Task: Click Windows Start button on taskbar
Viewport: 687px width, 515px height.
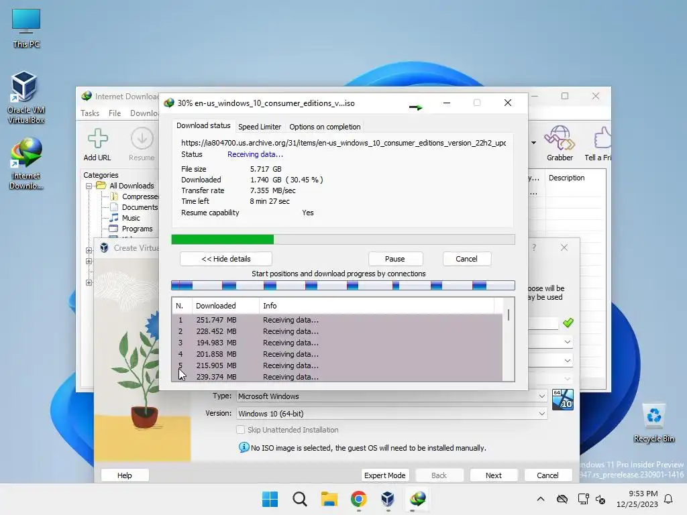Action: pyautogui.click(x=270, y=499)
